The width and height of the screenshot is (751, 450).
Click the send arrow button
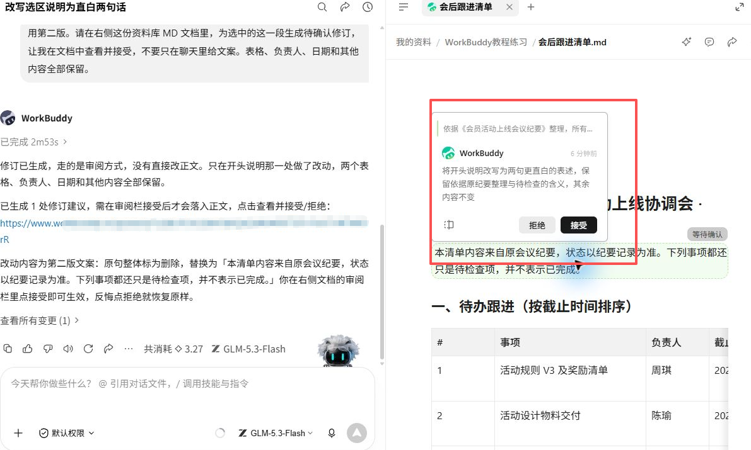click(357, 433)
